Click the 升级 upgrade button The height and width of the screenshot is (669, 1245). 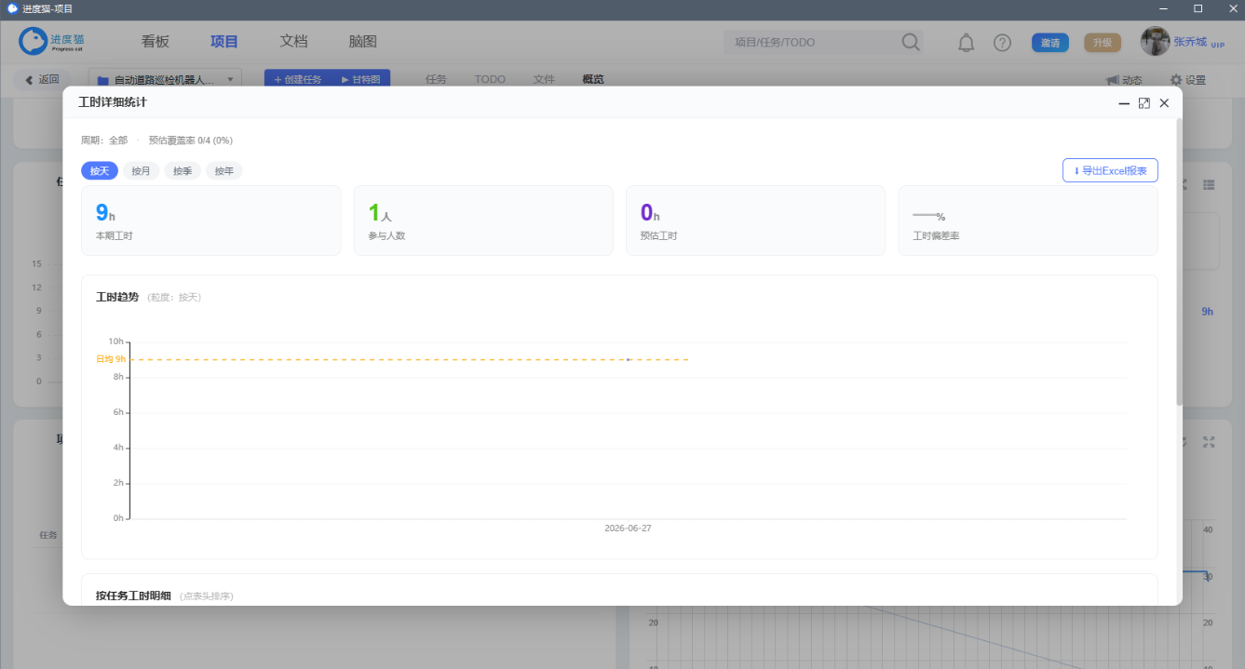(1103, 43)
